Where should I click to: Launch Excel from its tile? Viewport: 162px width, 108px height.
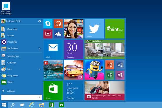110,75
